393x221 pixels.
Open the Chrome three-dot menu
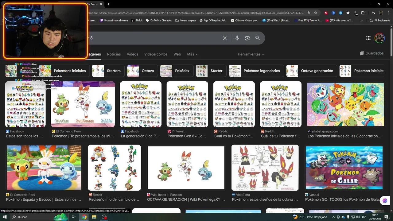388,13
